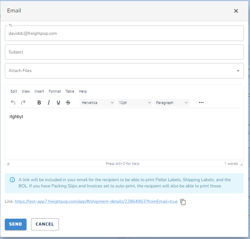250x239 pixels.
Task: Open the Help menu
Action: 83,91
